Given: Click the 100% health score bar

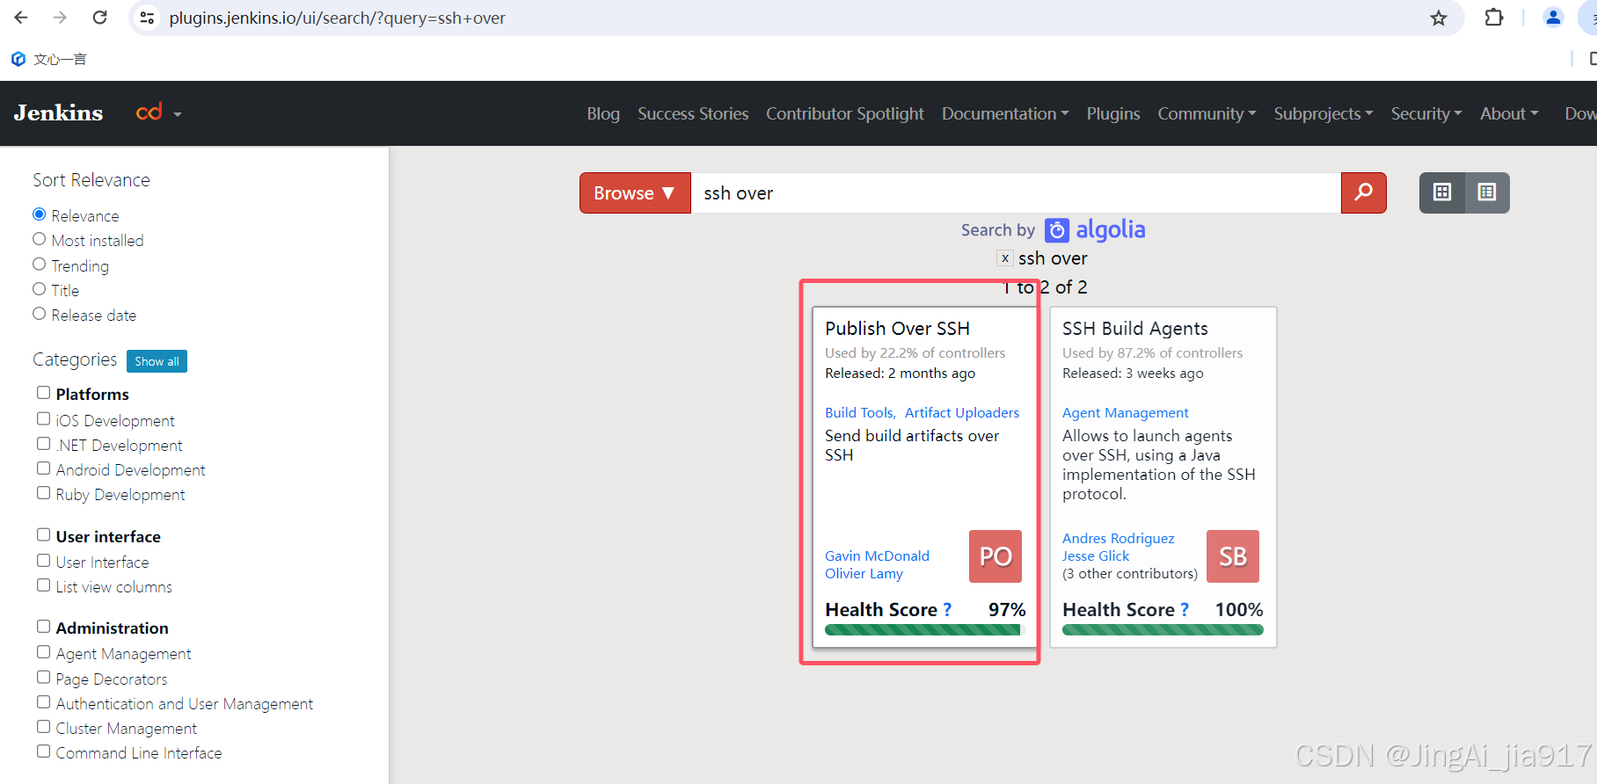Looking at the screenshot, I should pyautogui.click(x=1163, y=629).
